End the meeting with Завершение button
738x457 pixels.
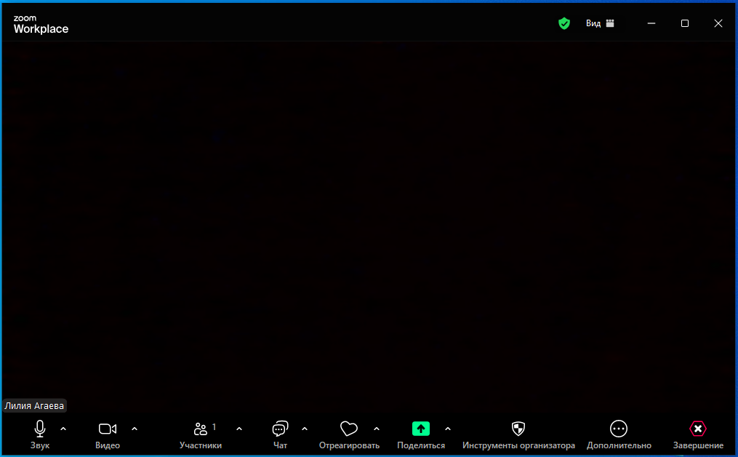click(x=698, y=434)
